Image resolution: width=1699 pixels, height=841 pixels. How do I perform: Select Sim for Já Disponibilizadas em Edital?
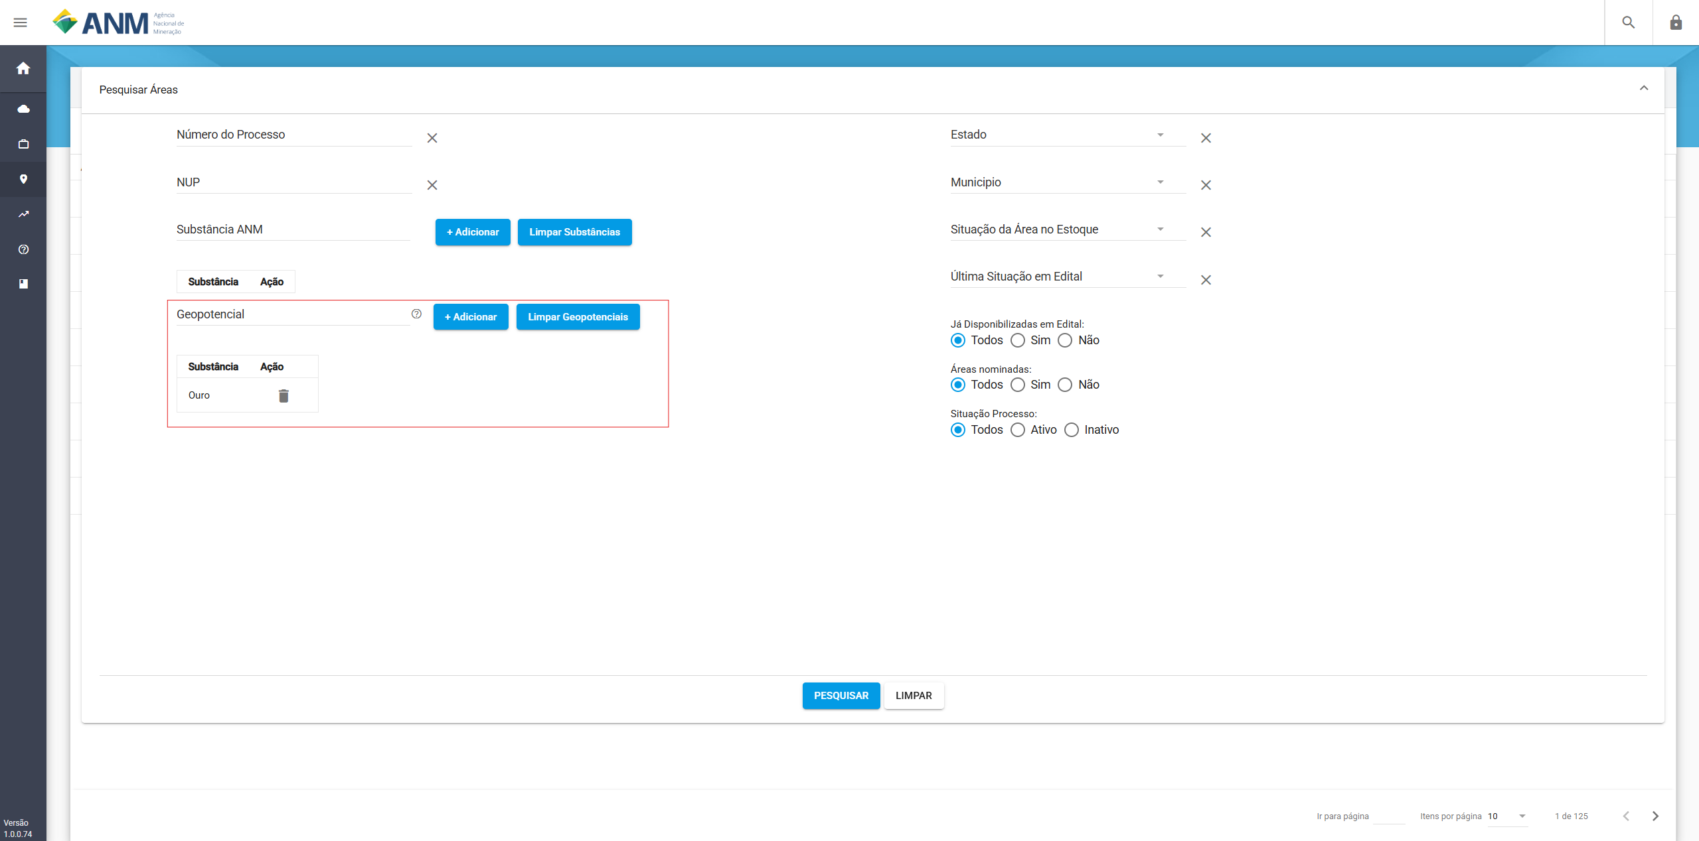click(1018, 340)
